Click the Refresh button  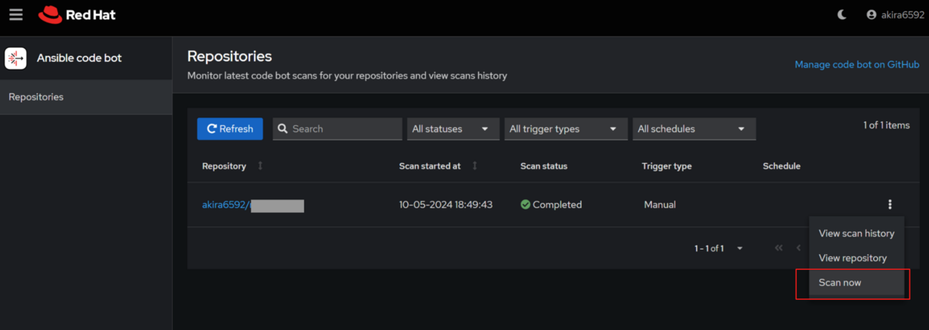pos(230,129)
